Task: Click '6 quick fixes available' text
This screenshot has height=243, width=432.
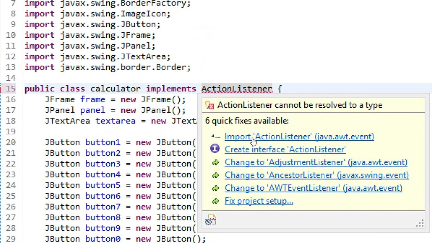Action: click(247, 121)
